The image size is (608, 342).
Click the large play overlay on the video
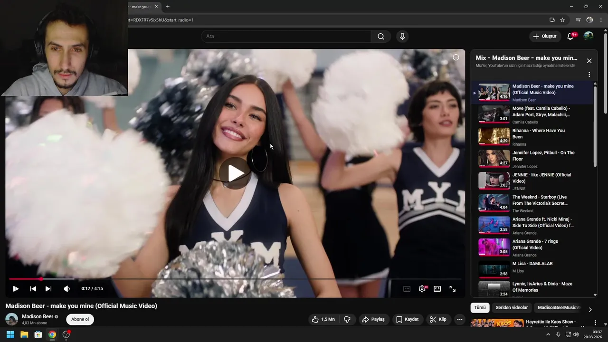click(235, 173)
